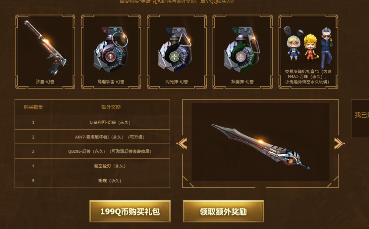Select the 烟雾弹-幻兽 smoke grenade image

coord(241,49)
